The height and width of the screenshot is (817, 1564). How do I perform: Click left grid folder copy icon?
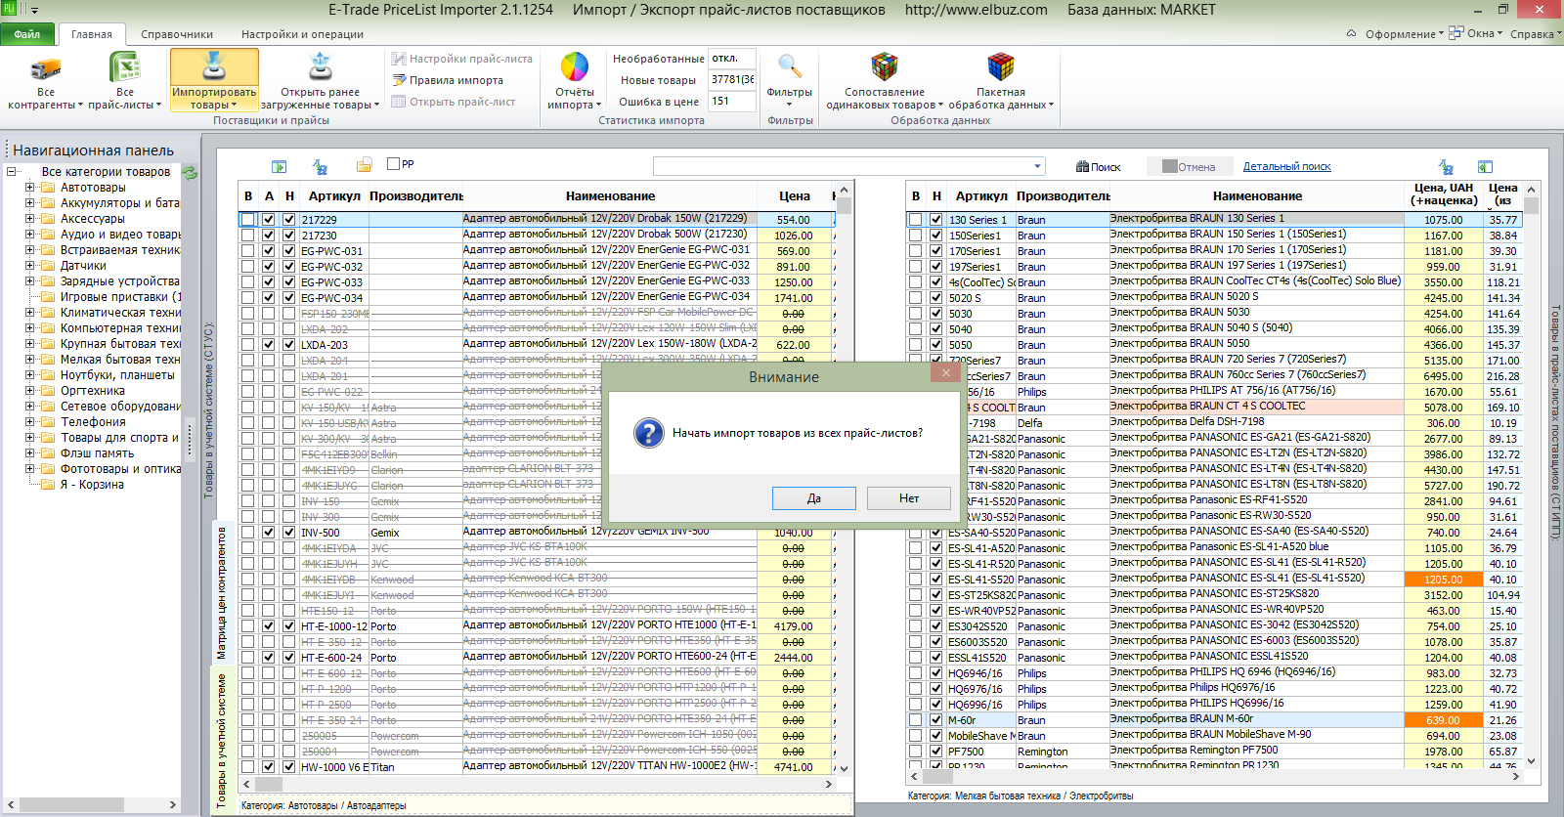[364, 164]
